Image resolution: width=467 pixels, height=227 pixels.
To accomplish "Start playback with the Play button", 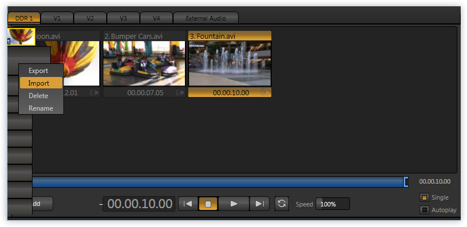I will [x=234, y=204].
